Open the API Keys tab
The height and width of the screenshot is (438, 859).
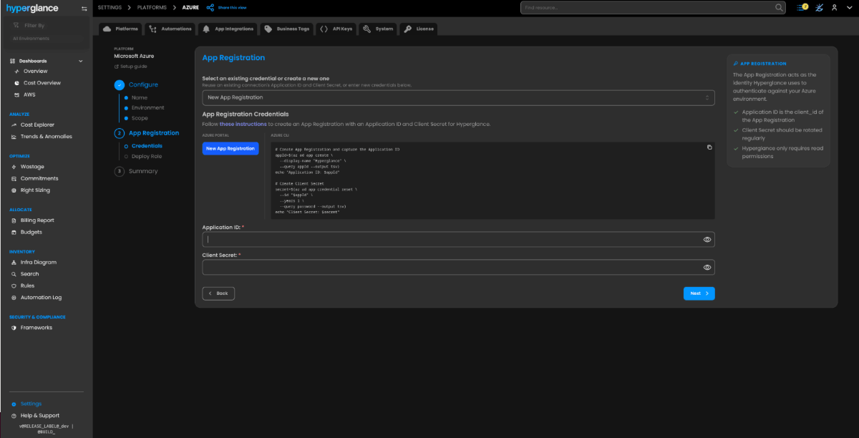click(336, 29)
